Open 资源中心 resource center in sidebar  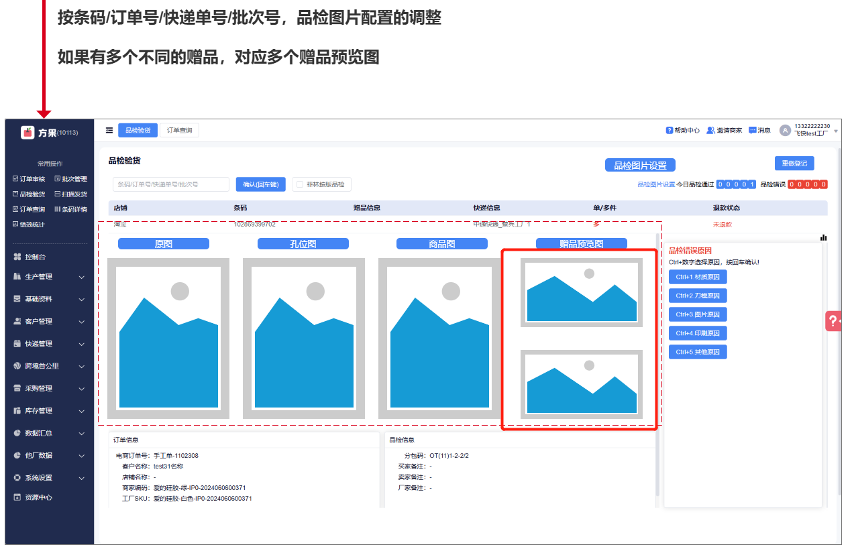coord(38,497)
